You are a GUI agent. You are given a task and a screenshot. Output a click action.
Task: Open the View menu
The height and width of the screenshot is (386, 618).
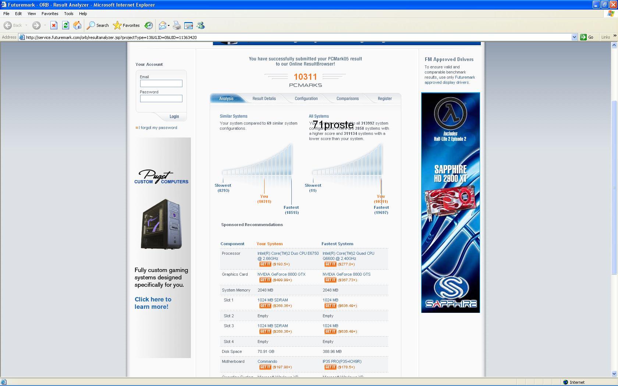pos(32,14)
